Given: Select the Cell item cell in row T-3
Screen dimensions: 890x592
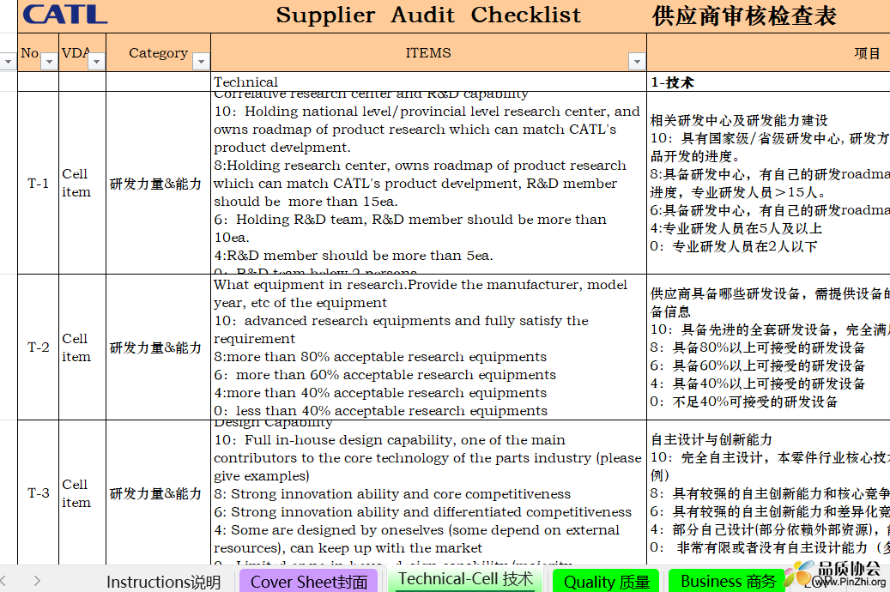Looking at the screenshot, I should tap(82, 492).
